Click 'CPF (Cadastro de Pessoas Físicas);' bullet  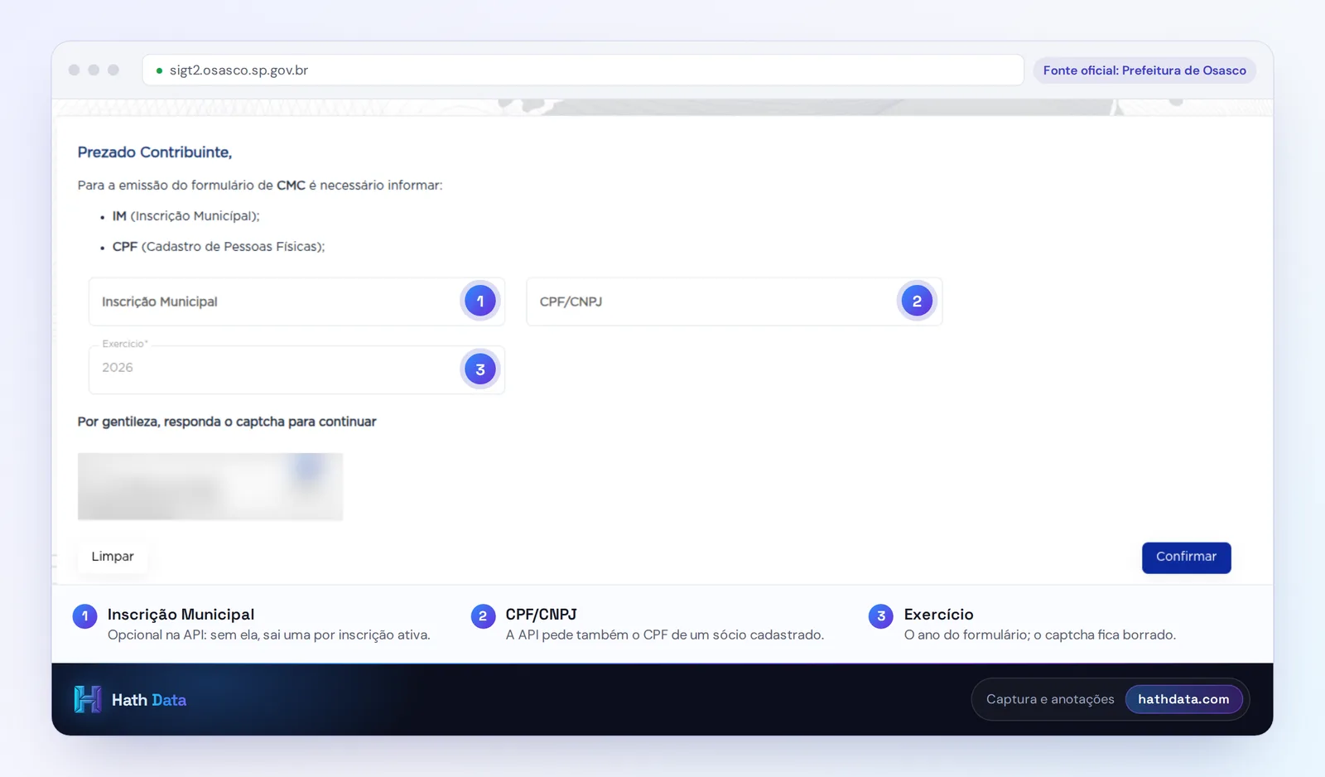coord(219,247)
